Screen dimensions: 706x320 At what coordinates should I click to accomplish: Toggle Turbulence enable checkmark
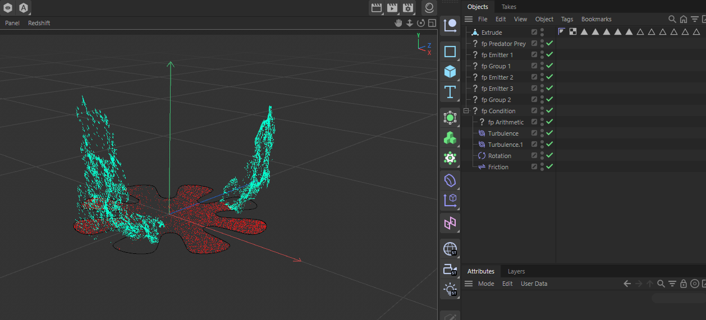[550, 133]
